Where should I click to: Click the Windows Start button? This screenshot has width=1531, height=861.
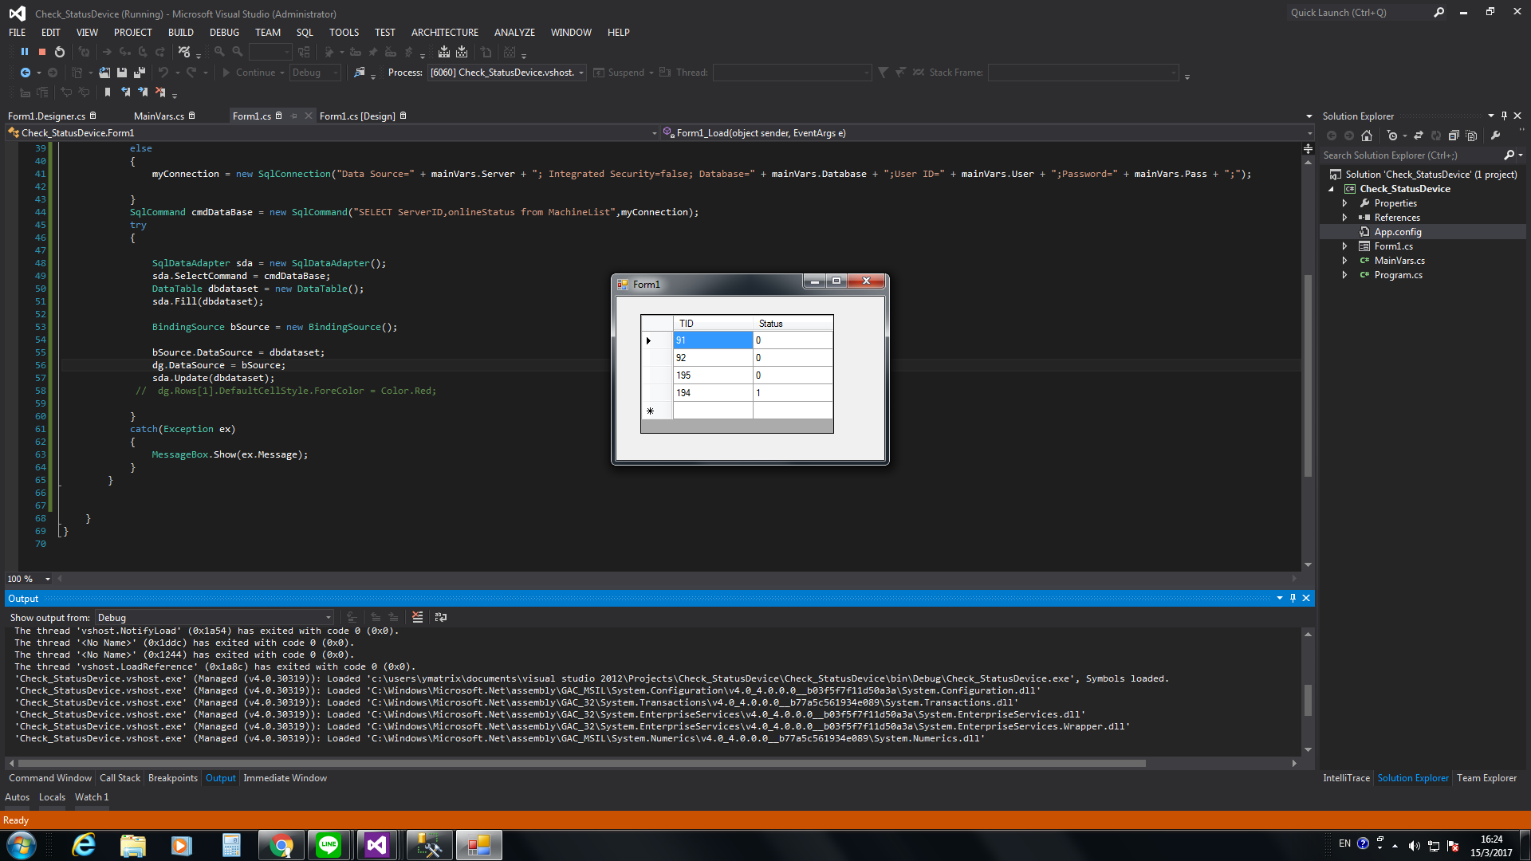click(22, 845)
